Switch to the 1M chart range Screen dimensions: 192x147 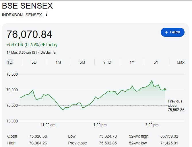point(58,62)
